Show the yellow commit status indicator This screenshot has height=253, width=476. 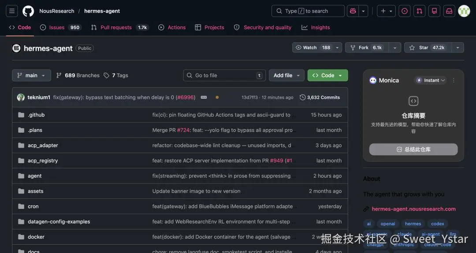217,97
